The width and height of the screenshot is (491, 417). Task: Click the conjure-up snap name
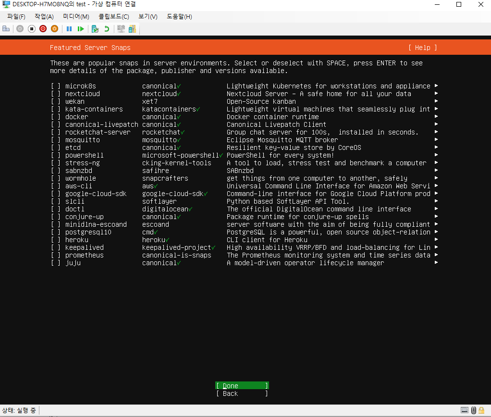[84, 217]
